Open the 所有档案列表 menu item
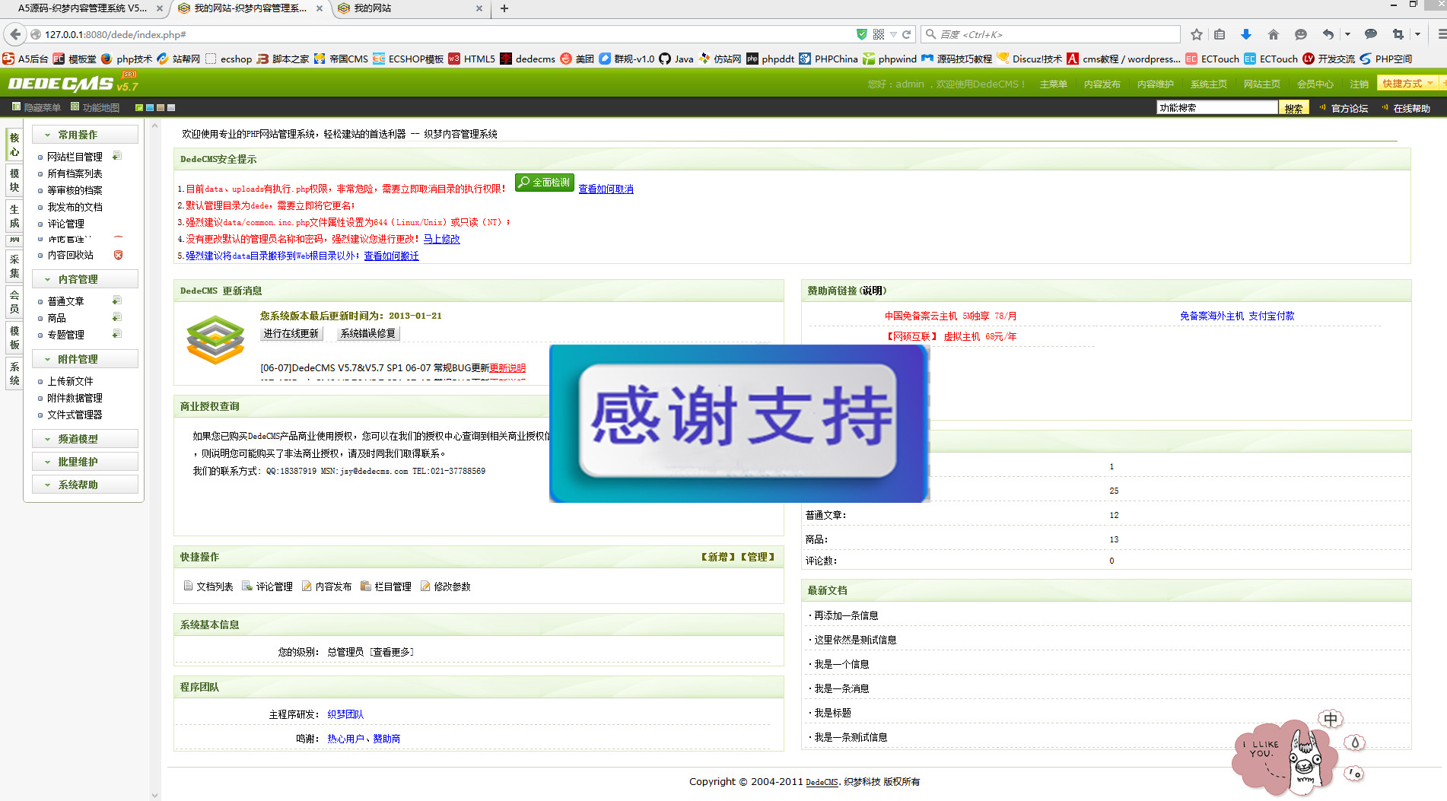 point(75,173)
